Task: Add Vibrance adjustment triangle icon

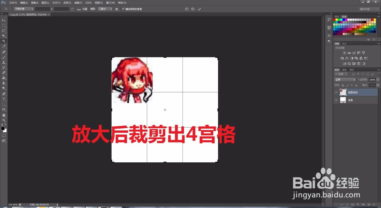Action: [363, 53]
